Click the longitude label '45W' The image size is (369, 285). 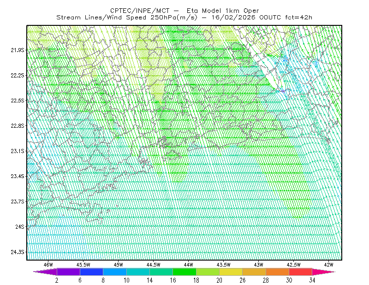[119, 265]
